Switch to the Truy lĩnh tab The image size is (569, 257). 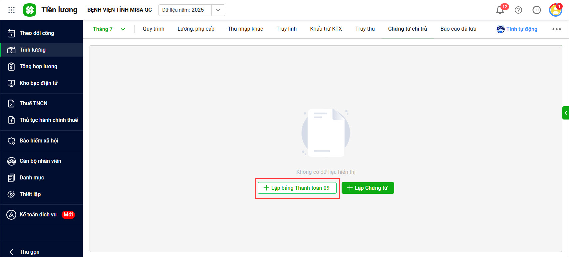click(286, 29)
